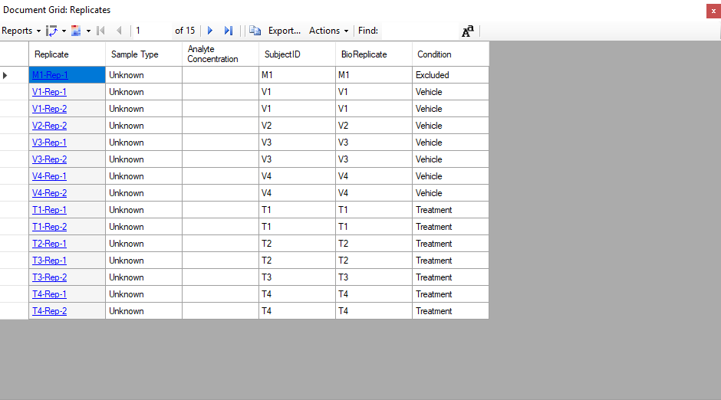Click the Condition column header
The image size is (721, 400).
[x=449, y=54]
